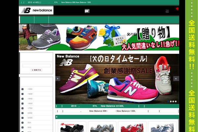
Task: Click the 検索する search button
Action: [x=36, y=70]
